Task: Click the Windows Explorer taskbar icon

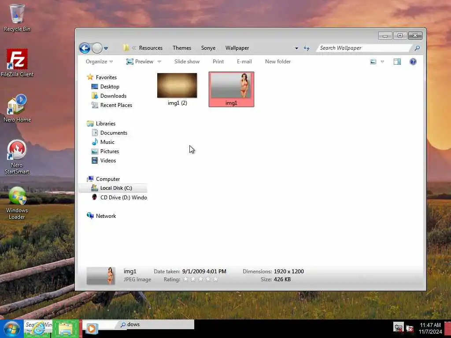Action: [66, 329]
